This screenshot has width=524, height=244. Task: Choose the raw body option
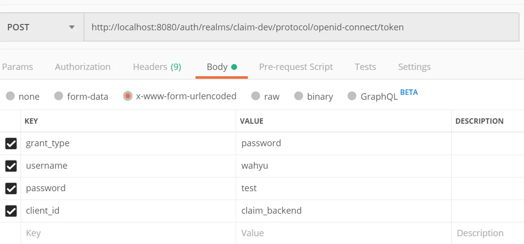tap(256, 96)
